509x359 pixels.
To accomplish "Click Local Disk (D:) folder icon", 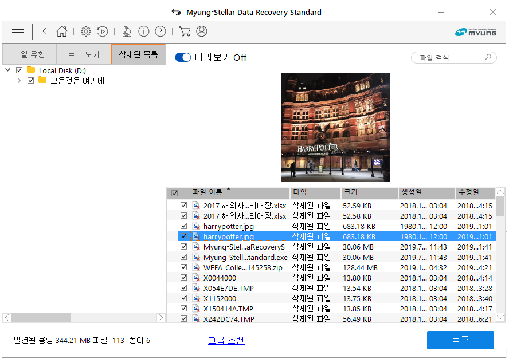I will click(31, 70).
